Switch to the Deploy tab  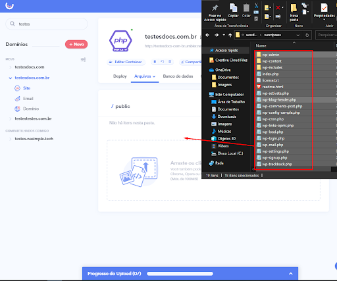[120, 76]
